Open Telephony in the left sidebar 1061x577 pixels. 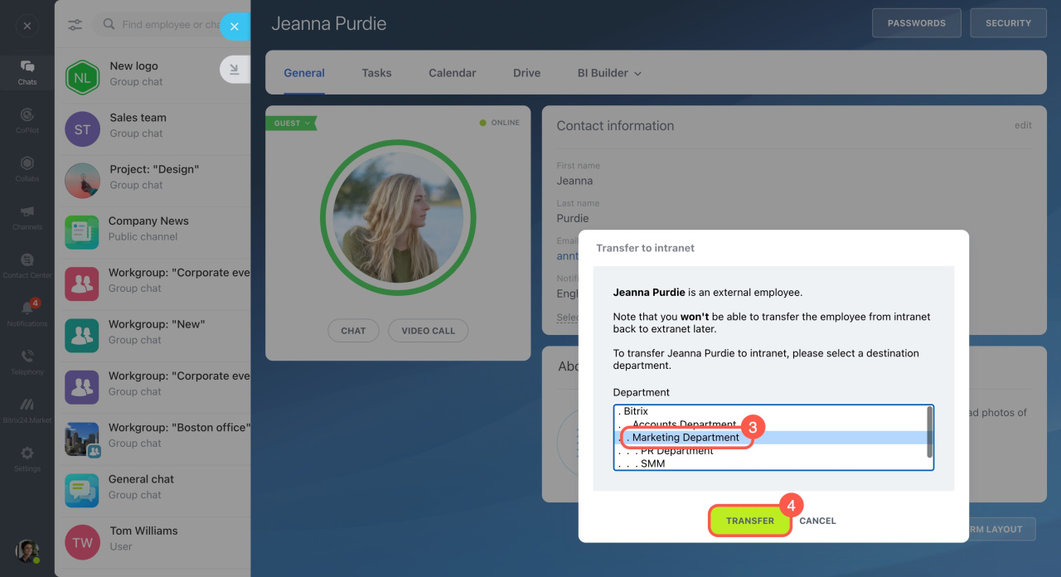coord(27,362)
